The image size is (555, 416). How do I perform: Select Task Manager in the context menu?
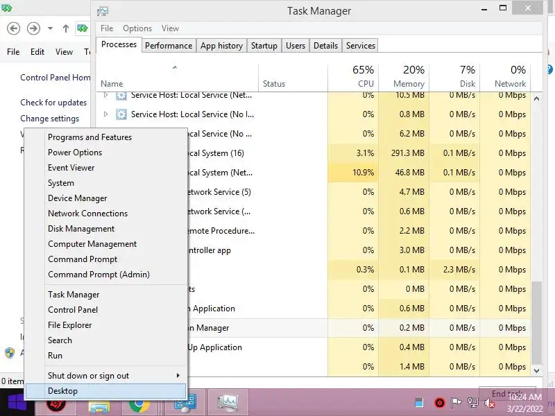click(74, 294)
